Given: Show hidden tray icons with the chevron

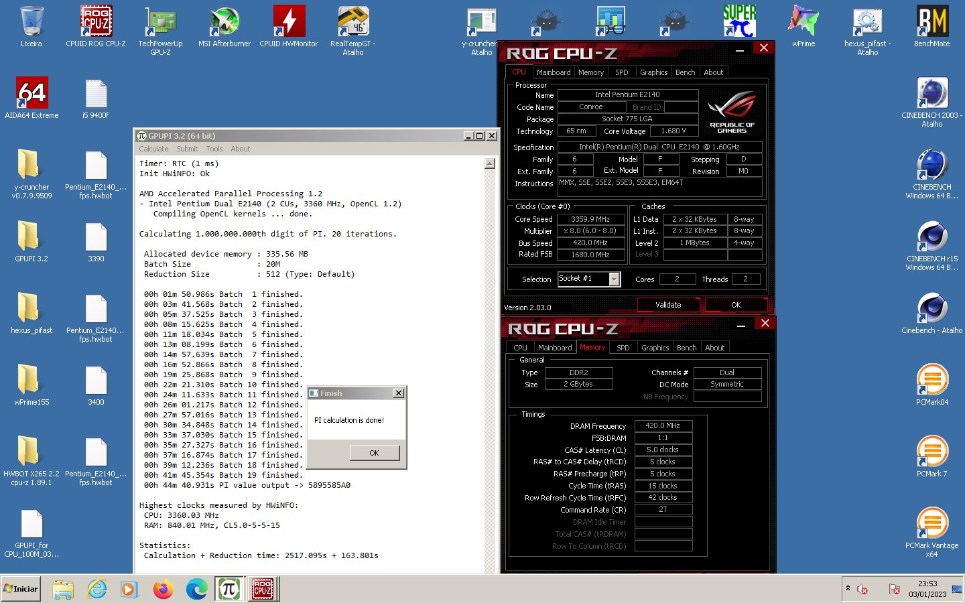Looking at the screenshot, I should coord(848,588).
